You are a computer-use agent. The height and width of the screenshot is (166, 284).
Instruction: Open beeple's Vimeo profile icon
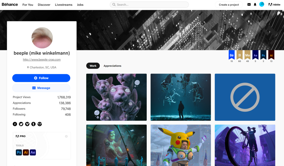[x=27, y=124]
